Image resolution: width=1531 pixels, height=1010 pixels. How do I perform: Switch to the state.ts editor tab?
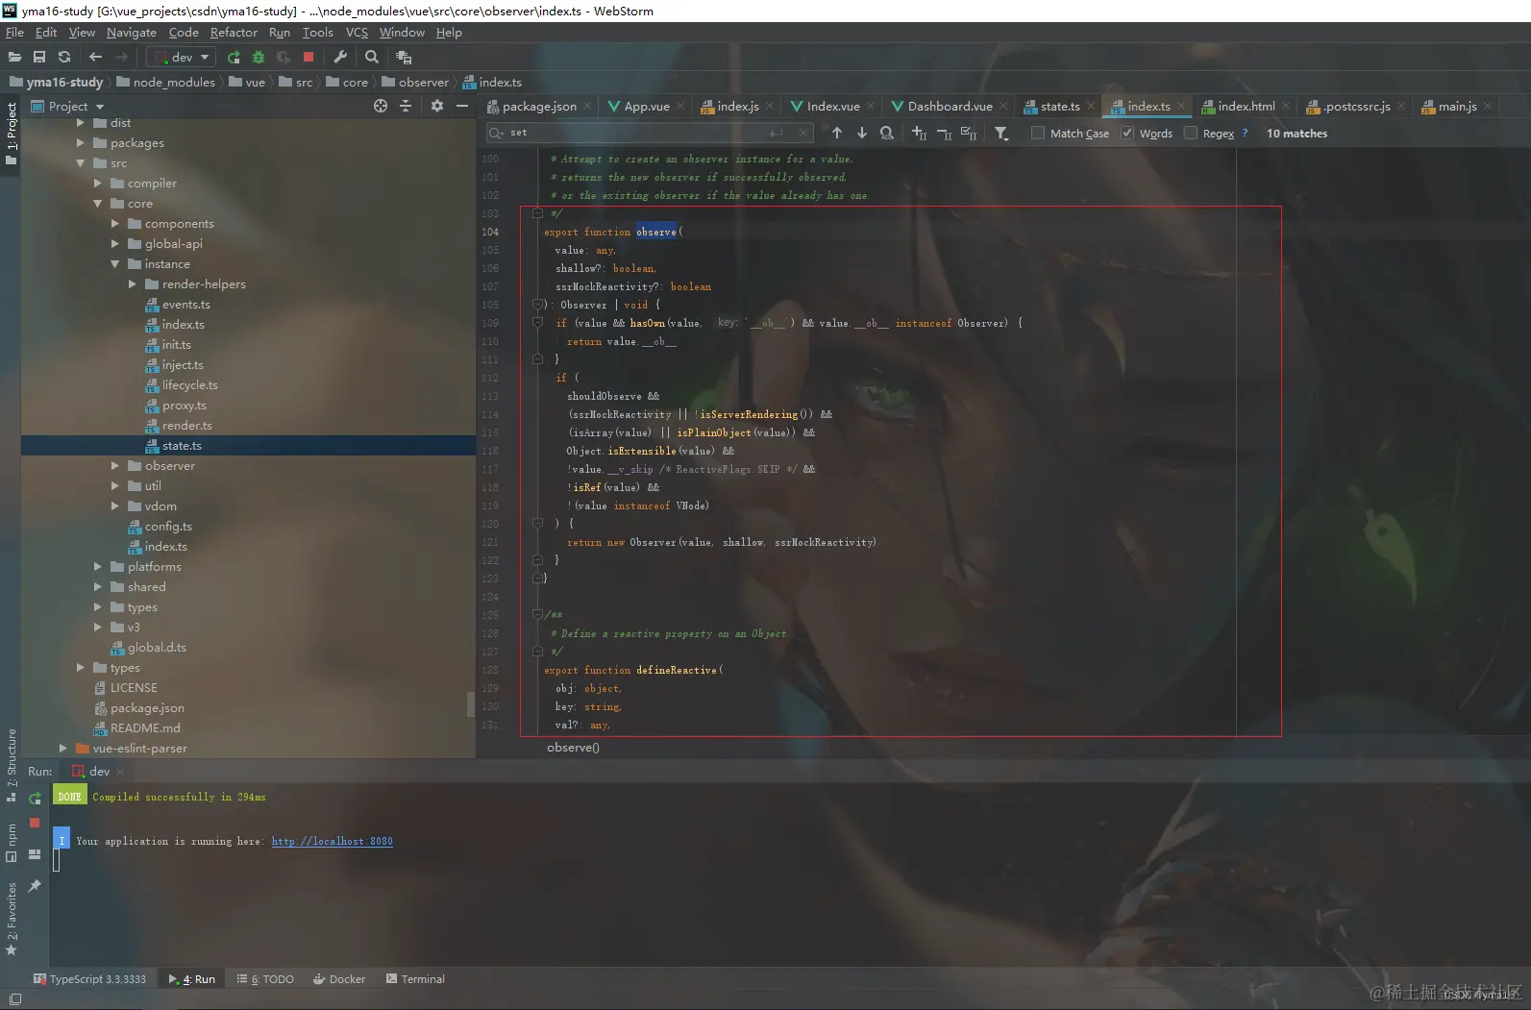[1060, 106]
